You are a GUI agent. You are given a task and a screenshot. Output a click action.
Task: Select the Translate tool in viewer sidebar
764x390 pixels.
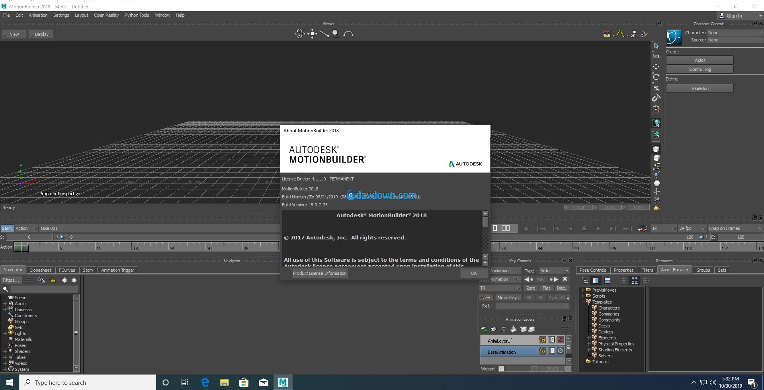[x=656, y=66]
